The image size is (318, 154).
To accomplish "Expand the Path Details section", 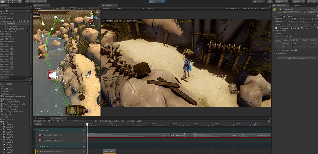I will [x=280, y=53].
